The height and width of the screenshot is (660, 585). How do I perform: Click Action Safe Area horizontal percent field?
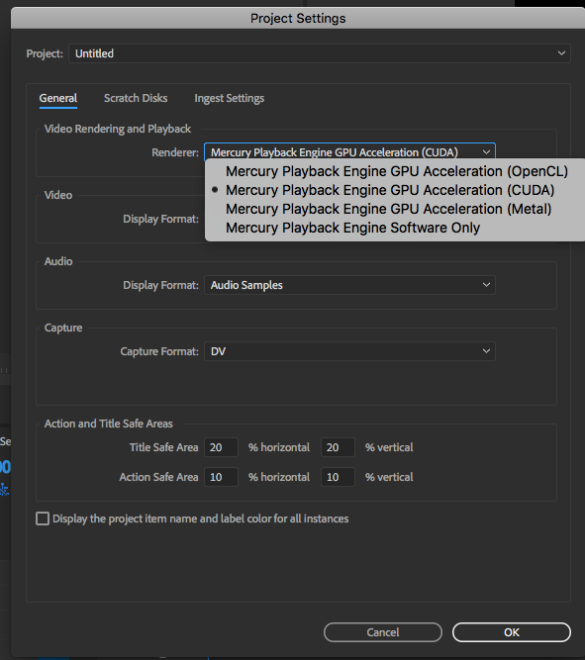[221, 477]
